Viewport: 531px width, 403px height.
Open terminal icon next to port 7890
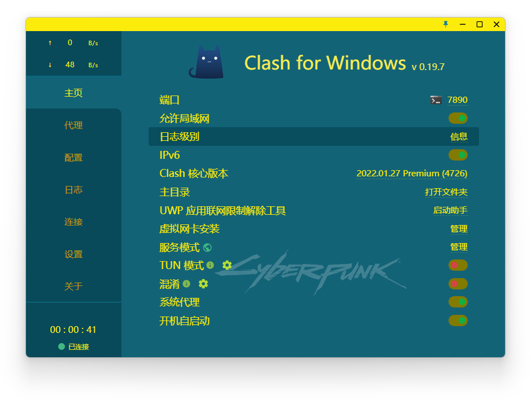pyautogui.click(x=436, y=100)
